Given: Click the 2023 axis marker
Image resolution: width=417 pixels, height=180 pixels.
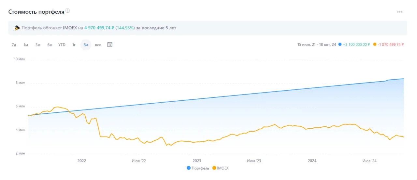Looking at the screenshot, I should pos(197,161).
